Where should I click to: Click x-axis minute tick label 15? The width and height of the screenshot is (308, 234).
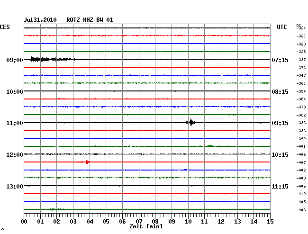[x=270, y=222]
